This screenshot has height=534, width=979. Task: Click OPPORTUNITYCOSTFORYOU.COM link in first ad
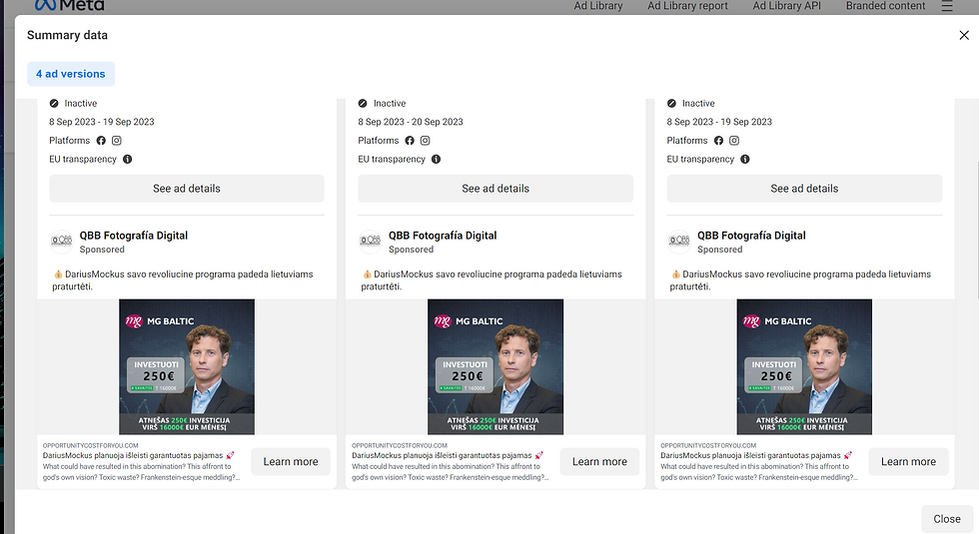pyautogui.click(x=91, y=445)
